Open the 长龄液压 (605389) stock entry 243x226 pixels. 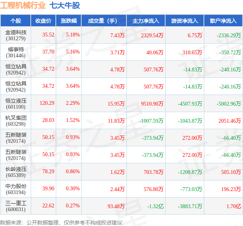[x=16, y=172]
